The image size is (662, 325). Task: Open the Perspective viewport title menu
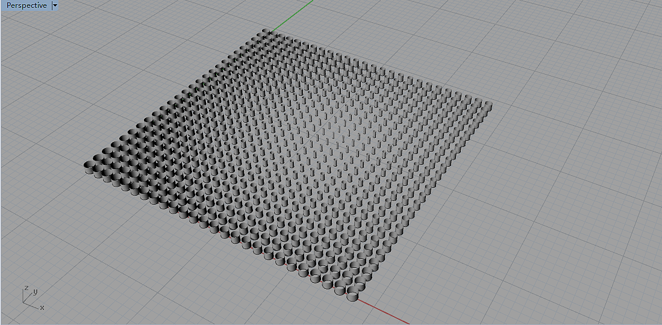tap(26, 5)
